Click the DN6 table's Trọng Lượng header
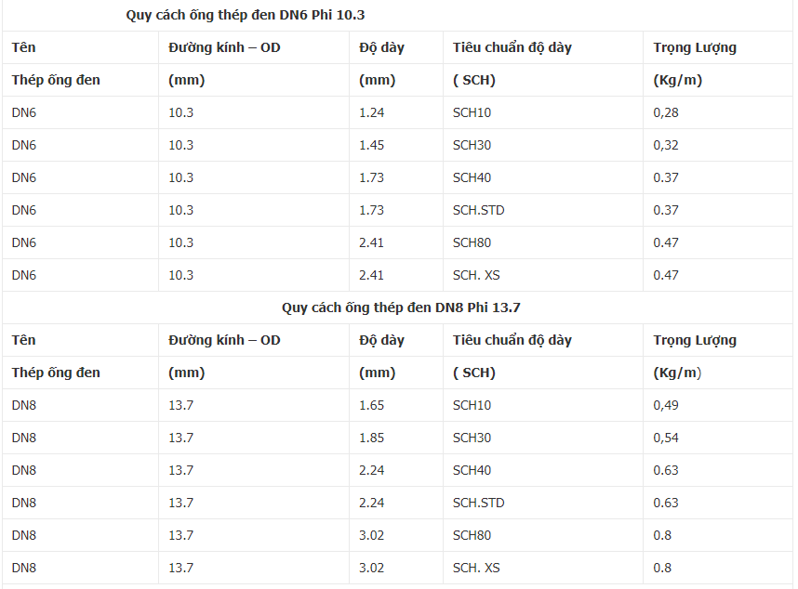The height and width of the screenshot is (589, 798). click(694, 47)
